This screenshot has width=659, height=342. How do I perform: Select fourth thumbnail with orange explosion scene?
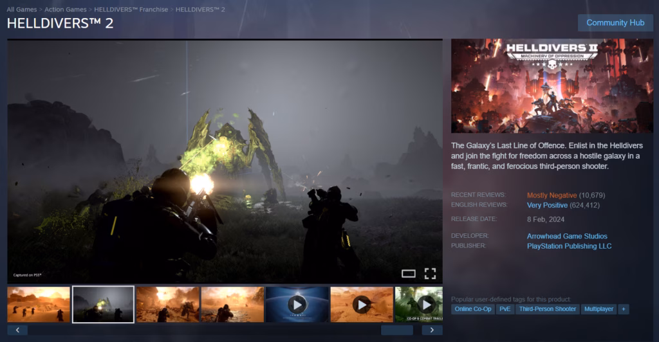click(x=232, y=305)
